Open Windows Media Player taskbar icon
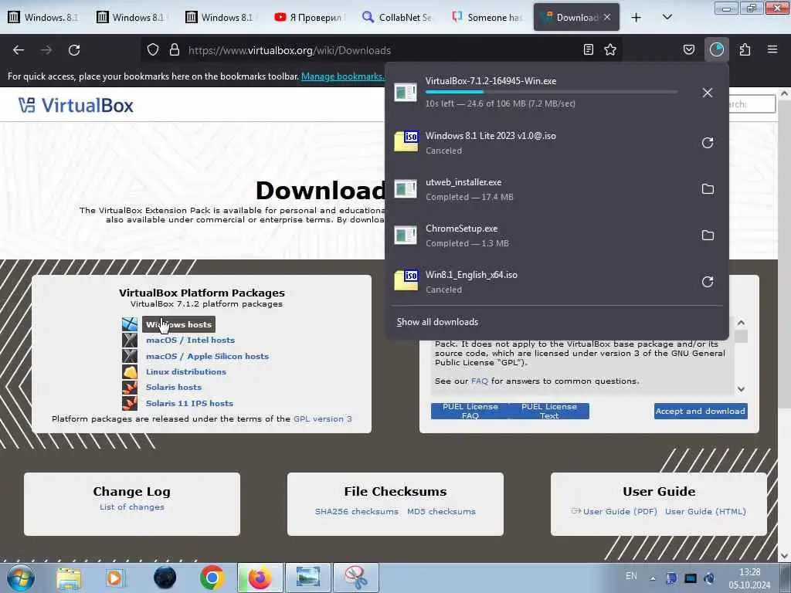 [x=114, y=578]
